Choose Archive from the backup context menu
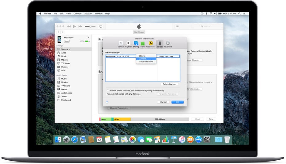Screen dimensions: 286x164 tap(146, 59)
